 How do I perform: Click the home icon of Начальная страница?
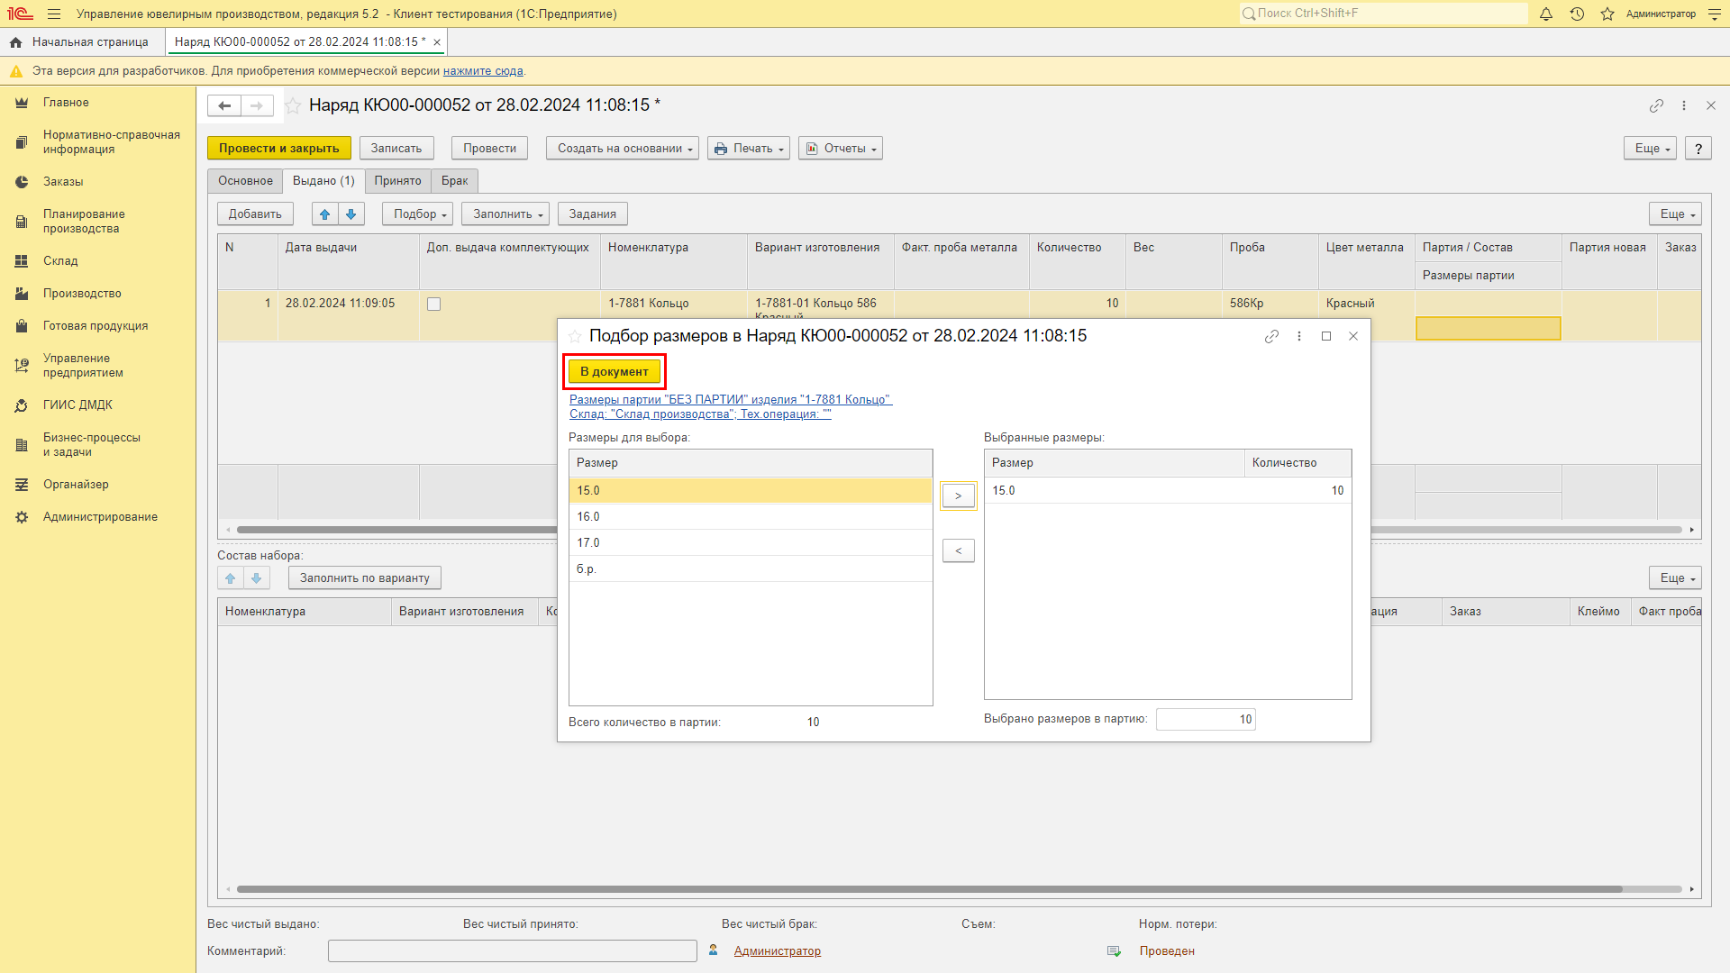(15, 42)
